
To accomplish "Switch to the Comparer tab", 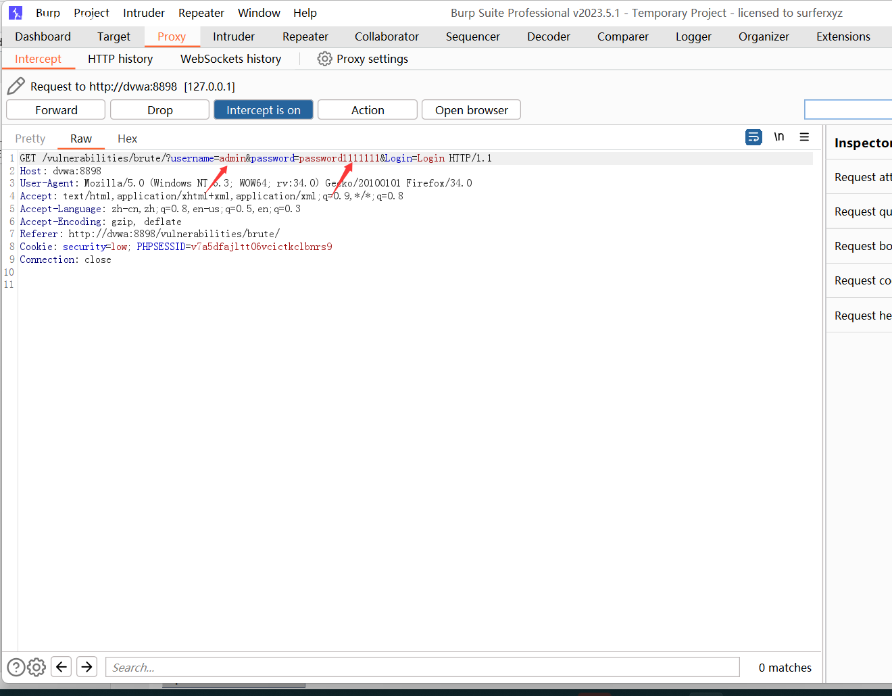I will (x=623, y=36).
